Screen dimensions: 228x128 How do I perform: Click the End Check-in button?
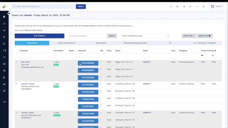40,36
